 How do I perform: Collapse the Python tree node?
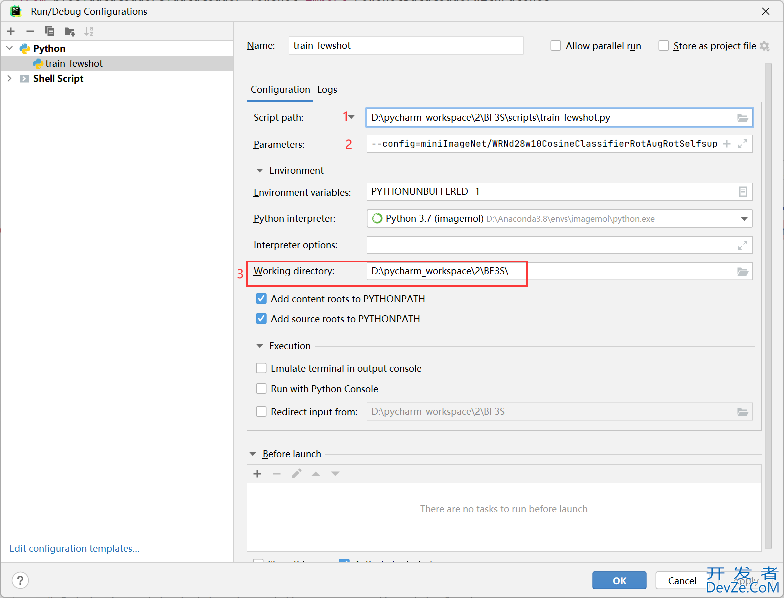point(9,48)
